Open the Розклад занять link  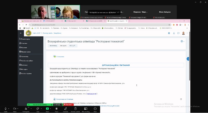[48, 33]
